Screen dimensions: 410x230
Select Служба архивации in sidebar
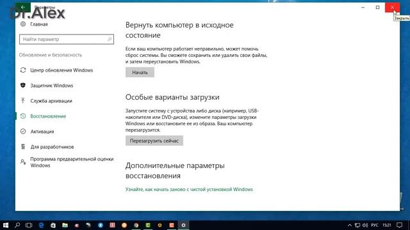click(x=46, y=101)
